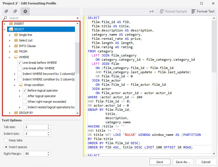Click the Select List folder icon
Screen dimensions: 218x167
click(16, 40)
